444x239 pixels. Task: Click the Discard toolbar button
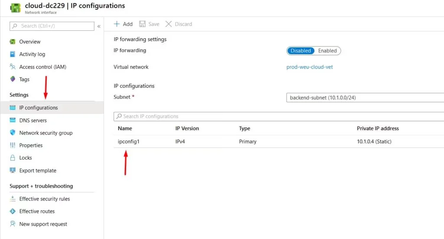point(179,24)
